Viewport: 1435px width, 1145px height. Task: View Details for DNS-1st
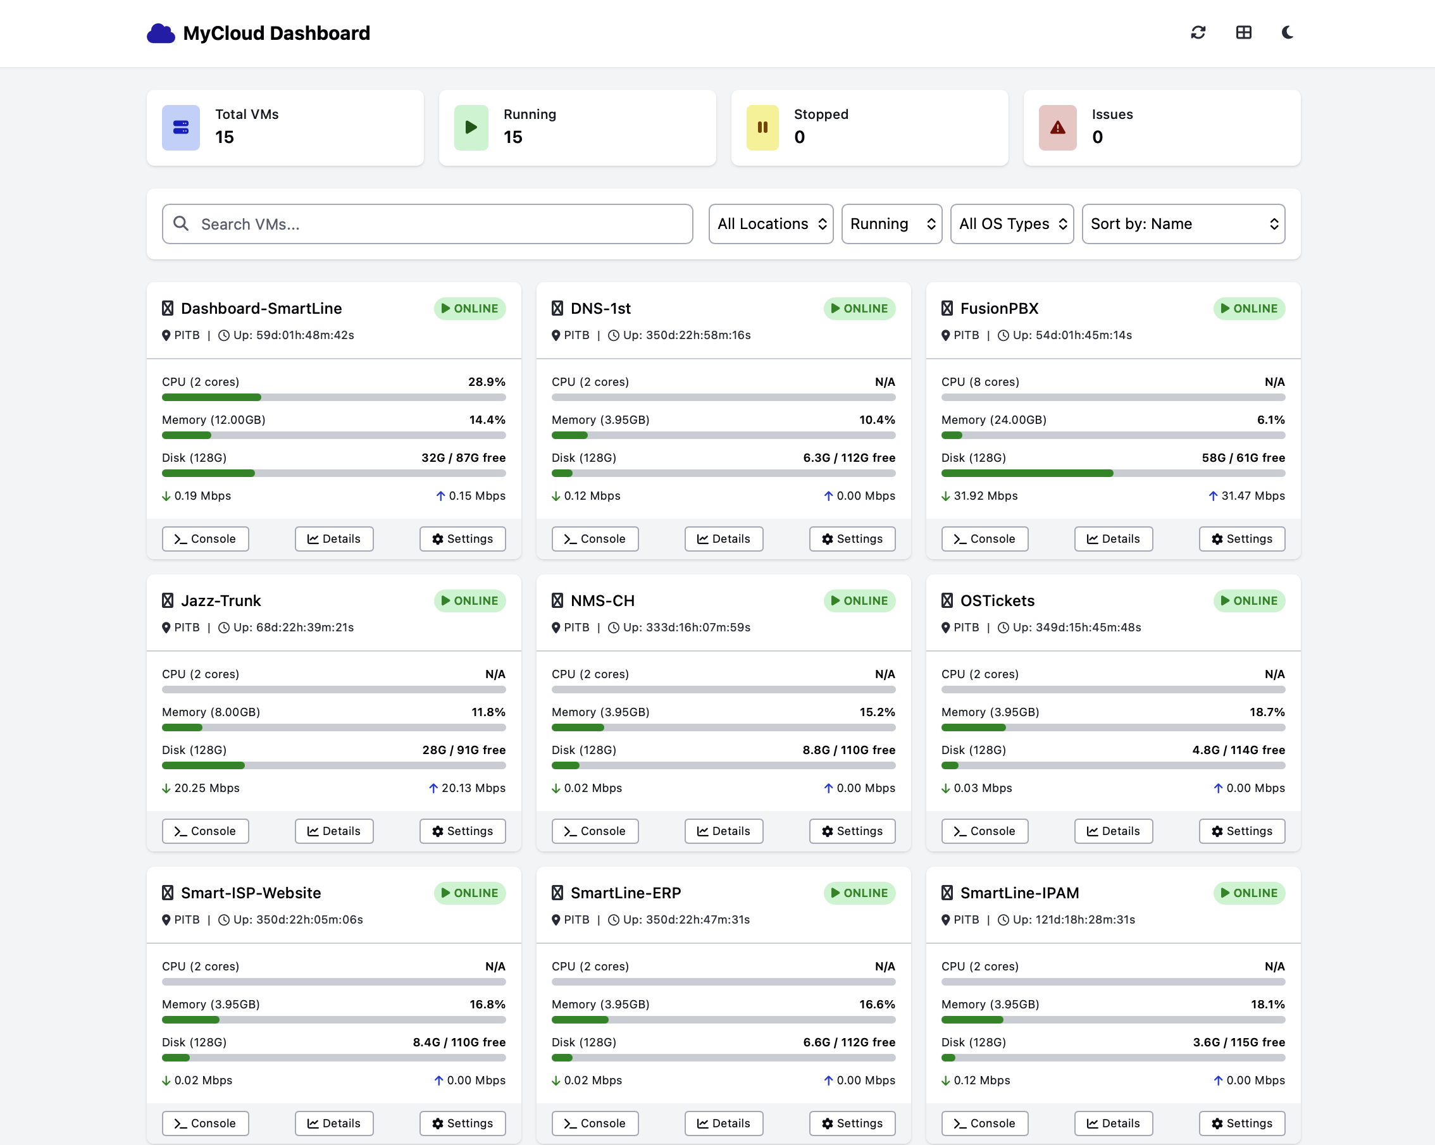pyautogui.click(x=723, y=538)
